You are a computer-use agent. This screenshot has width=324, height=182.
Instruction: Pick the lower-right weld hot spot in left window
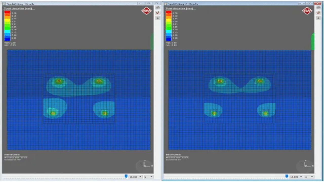tap(104, 113)
